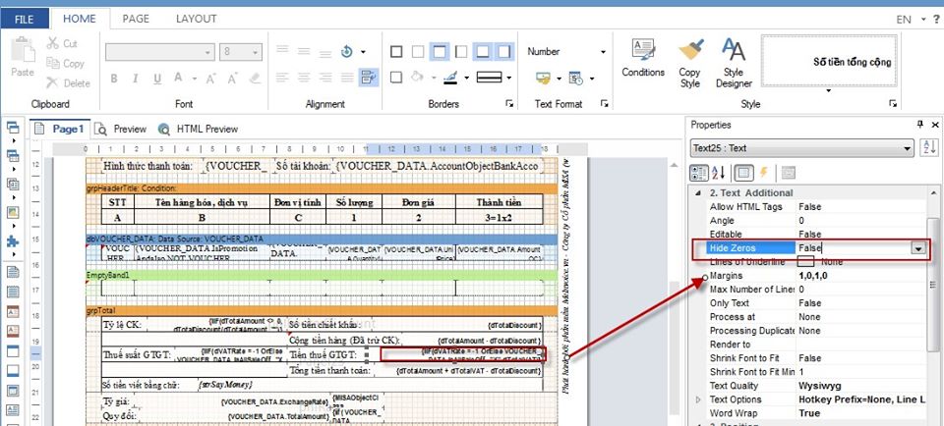This screenshot has width=944, height=426.
Task: Open the border color dropdown arrow
Action: [x=465, y=78]
